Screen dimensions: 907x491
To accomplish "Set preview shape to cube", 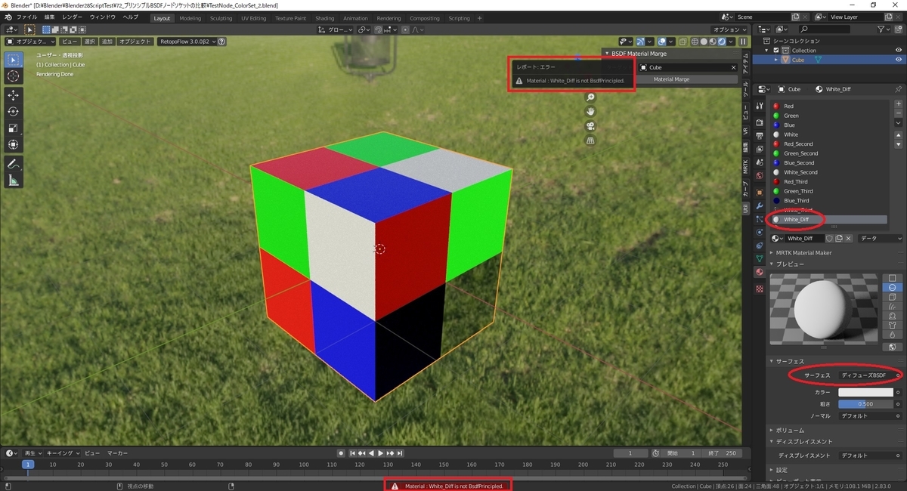I will pyautogui.click(x=893, y=297).
